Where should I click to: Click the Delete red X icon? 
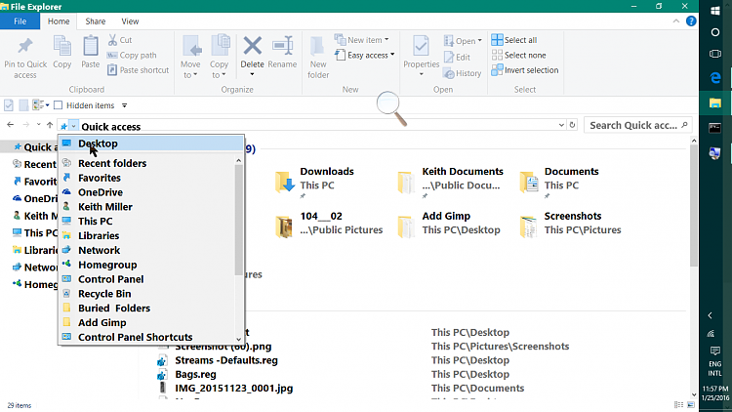tap(252, 46)
